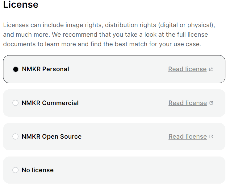The height and width of the screenshot is (187, 251).
Task: Click the NMKR Commercial label text
Action: (x=50, y=103)
